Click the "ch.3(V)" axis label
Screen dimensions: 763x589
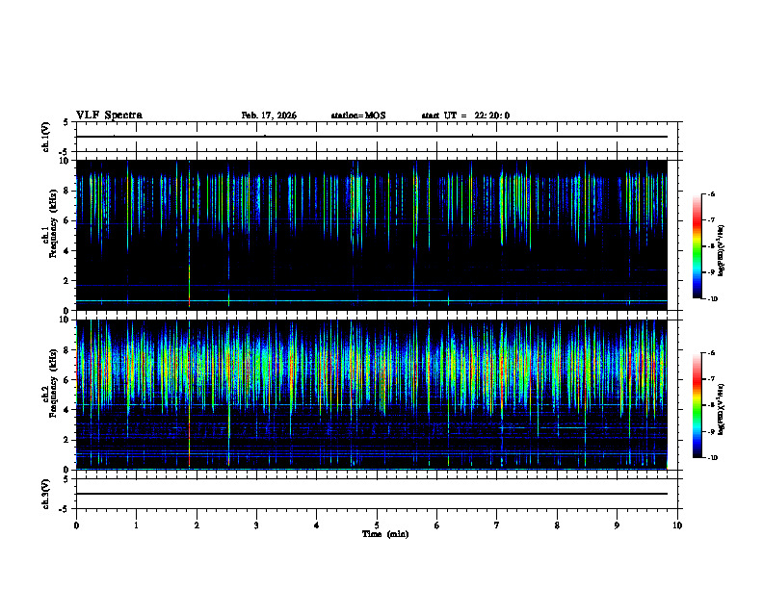45,494
